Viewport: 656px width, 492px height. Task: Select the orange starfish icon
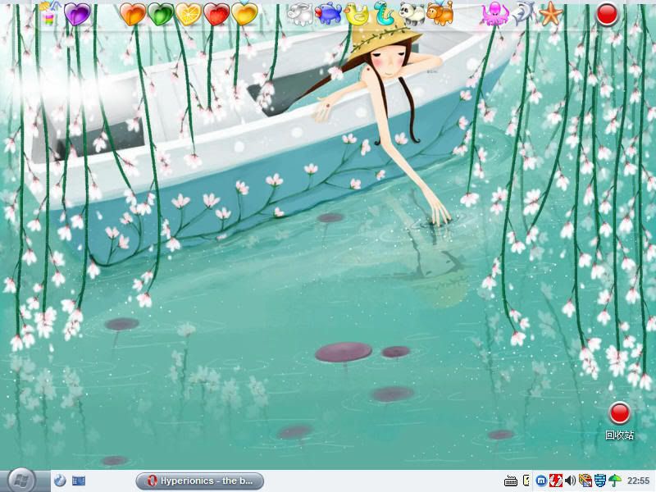click(551, 13)
